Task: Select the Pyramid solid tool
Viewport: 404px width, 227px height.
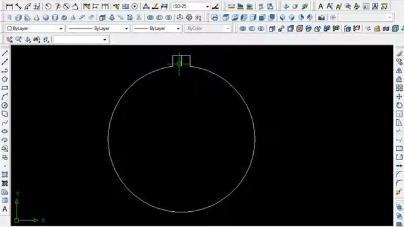Action: [73, 18]
